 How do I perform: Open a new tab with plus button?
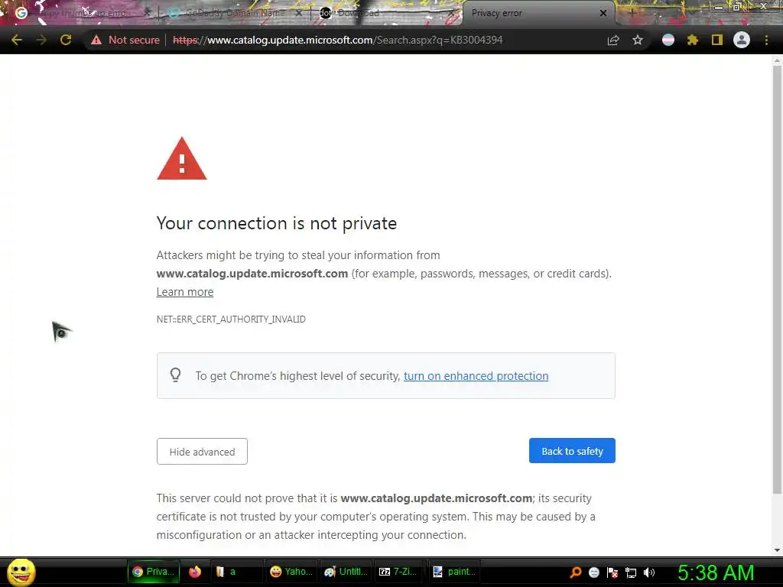point(632,13)
